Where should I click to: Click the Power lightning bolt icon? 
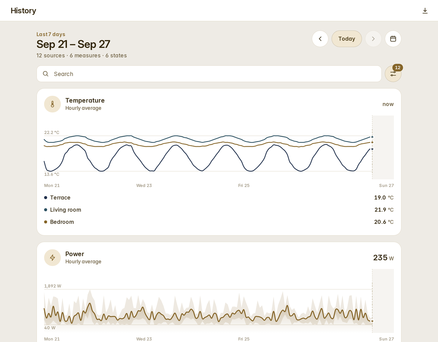pos(52,258)
